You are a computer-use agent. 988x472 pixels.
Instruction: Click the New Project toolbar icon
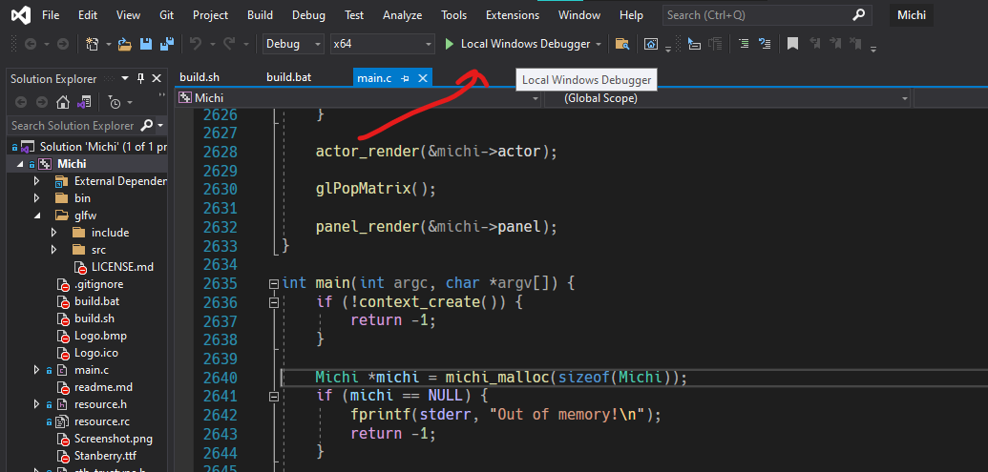coord(94,44)
